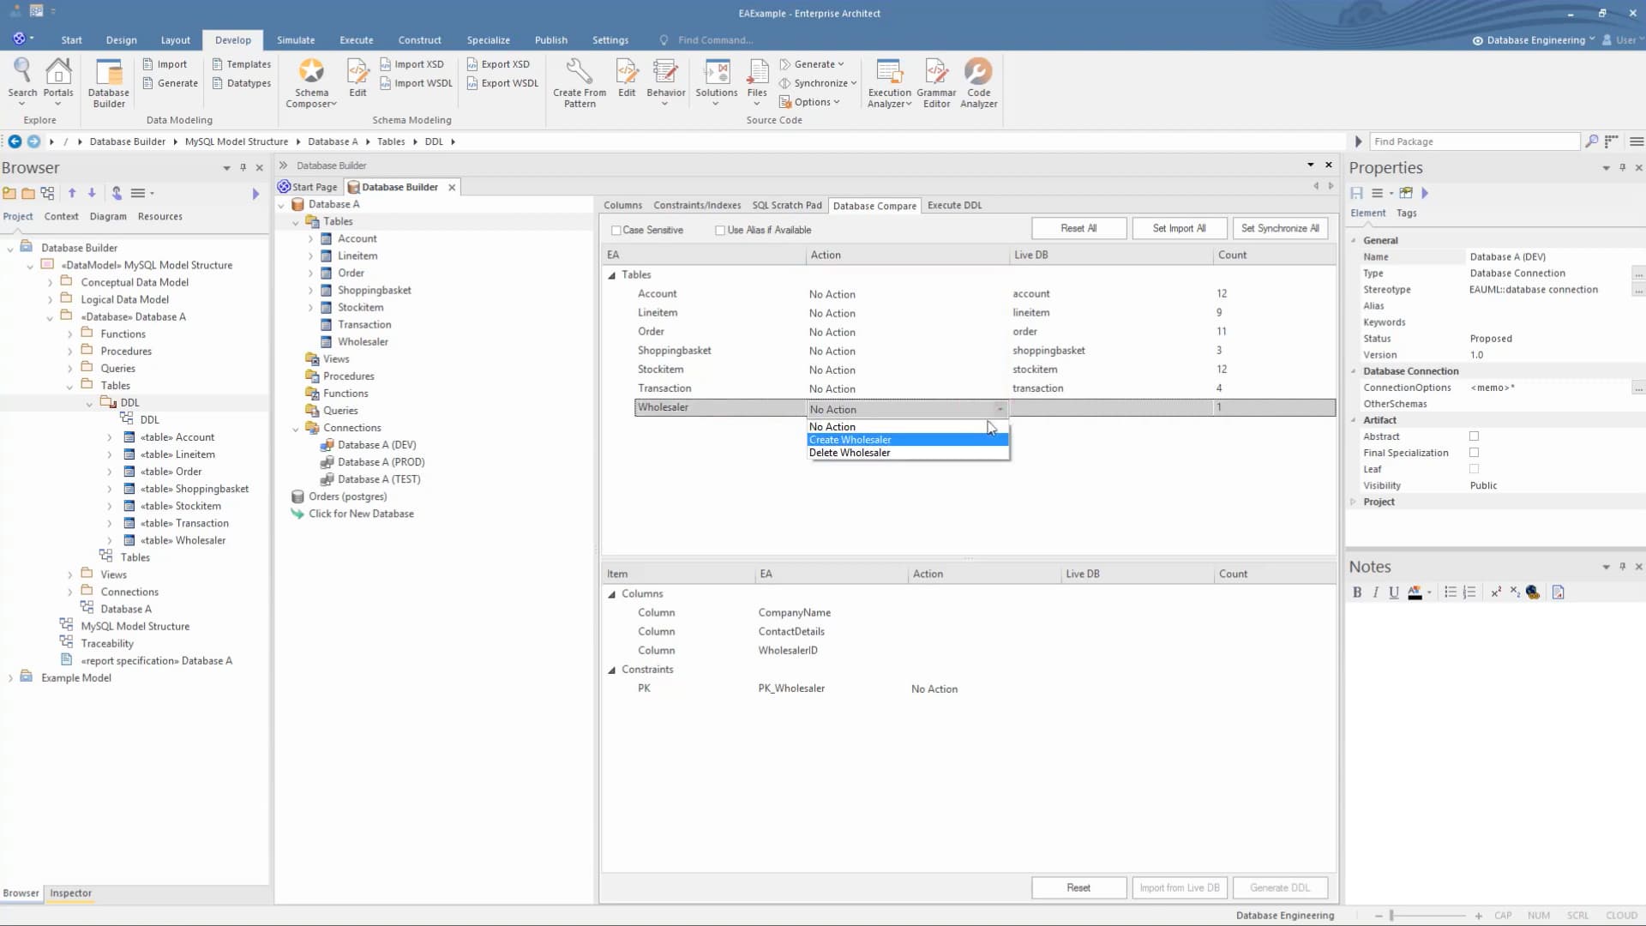Viewport: 1646px width, 926px height.
Task: Switch to the Execute DDL tab
Action: [954, 206]
